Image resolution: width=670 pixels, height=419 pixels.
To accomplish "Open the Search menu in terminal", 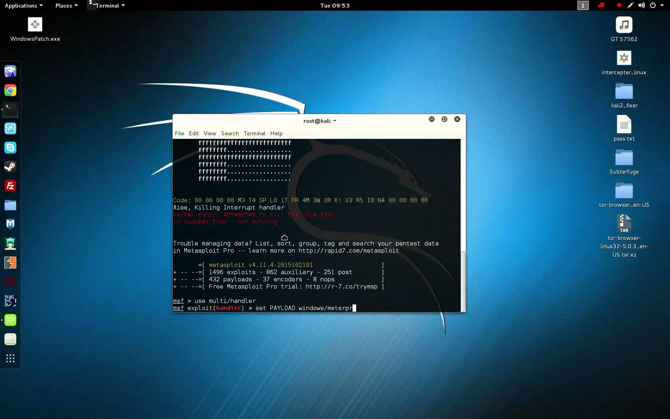I will coord(230,133).
